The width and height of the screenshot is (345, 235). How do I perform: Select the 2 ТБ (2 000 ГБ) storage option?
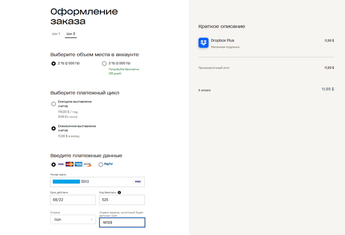[x=53, y=64]
